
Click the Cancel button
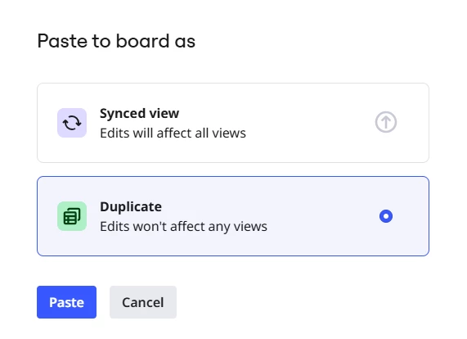point(143,302)
